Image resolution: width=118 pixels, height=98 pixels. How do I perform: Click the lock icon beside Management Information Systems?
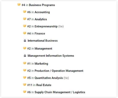tap(25, 56)
